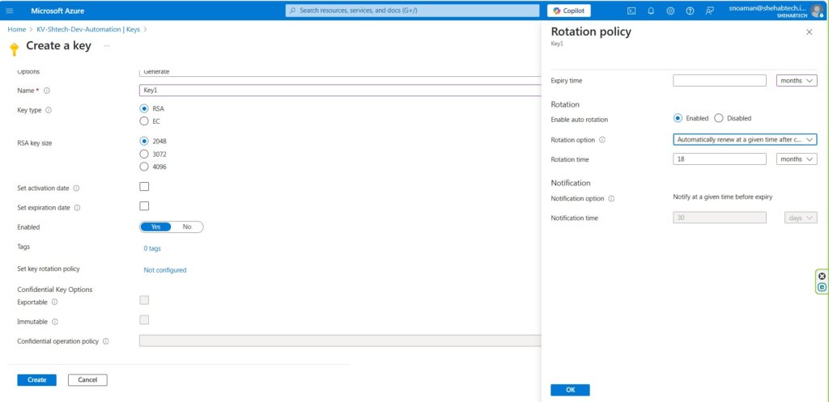
Task: Open the Rotation time months dropdown
Action: click(x=797, y=159)
